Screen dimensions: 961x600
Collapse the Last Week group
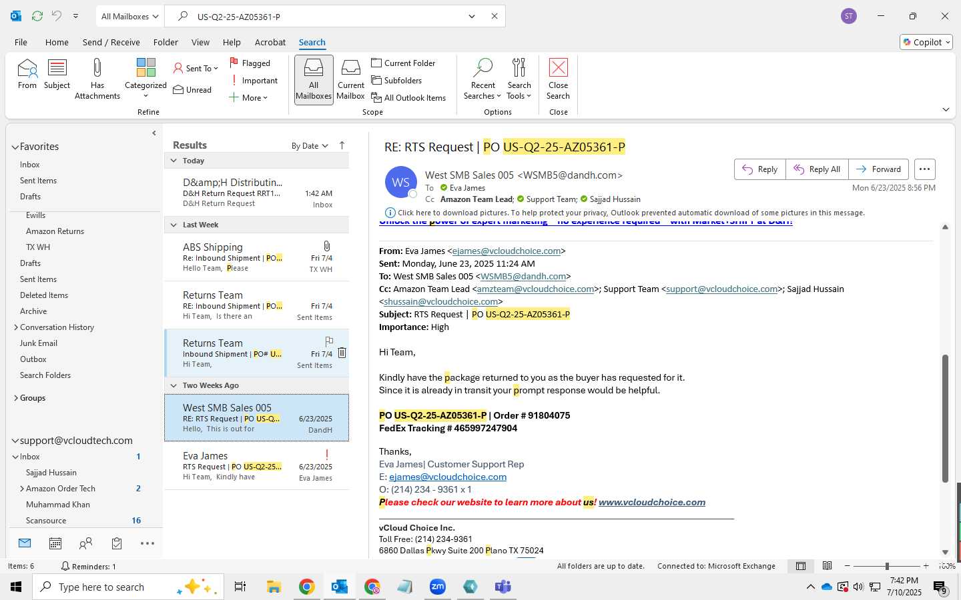(174, 225)
